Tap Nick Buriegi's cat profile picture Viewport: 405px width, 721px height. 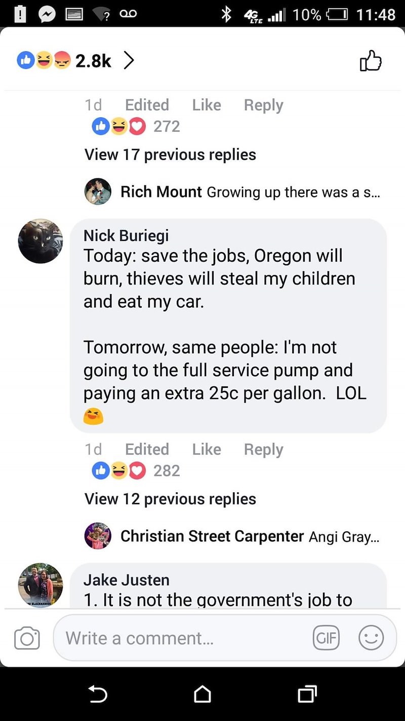[40, 241]
